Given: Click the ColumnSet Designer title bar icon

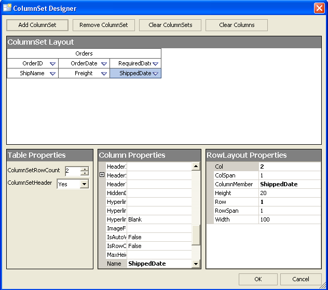Looking at the screenshot, I should (7, 8).
